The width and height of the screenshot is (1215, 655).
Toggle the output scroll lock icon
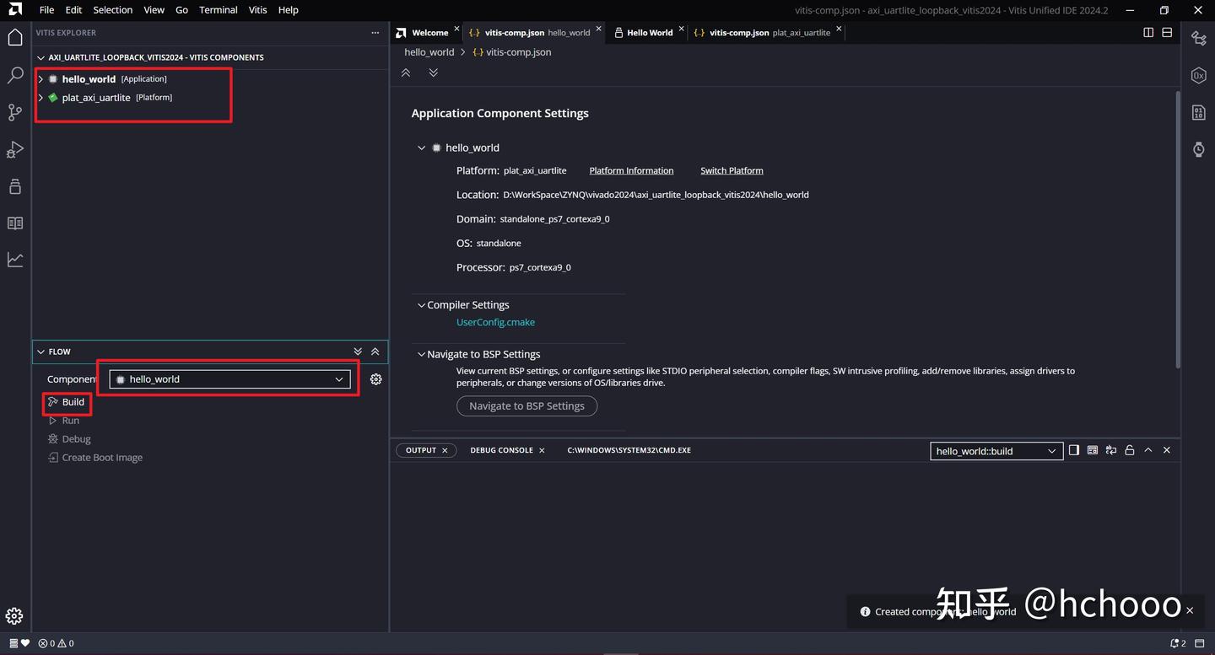click(x=1130, y=450)
